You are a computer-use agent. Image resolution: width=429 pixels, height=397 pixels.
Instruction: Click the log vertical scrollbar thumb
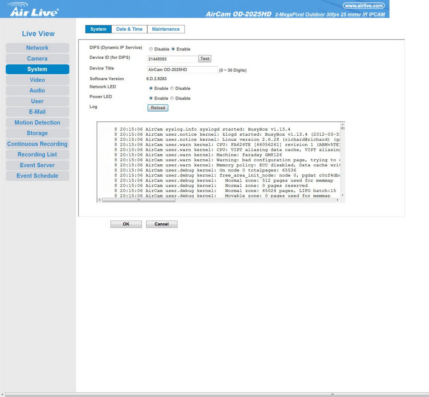point(343,128)
